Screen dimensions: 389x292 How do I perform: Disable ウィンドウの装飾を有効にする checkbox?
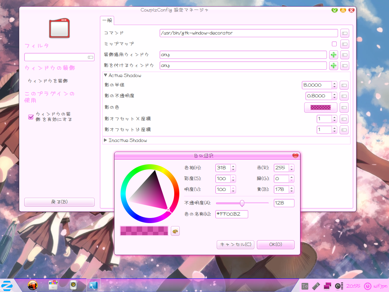pyautogui.click(x=31, y=117)
